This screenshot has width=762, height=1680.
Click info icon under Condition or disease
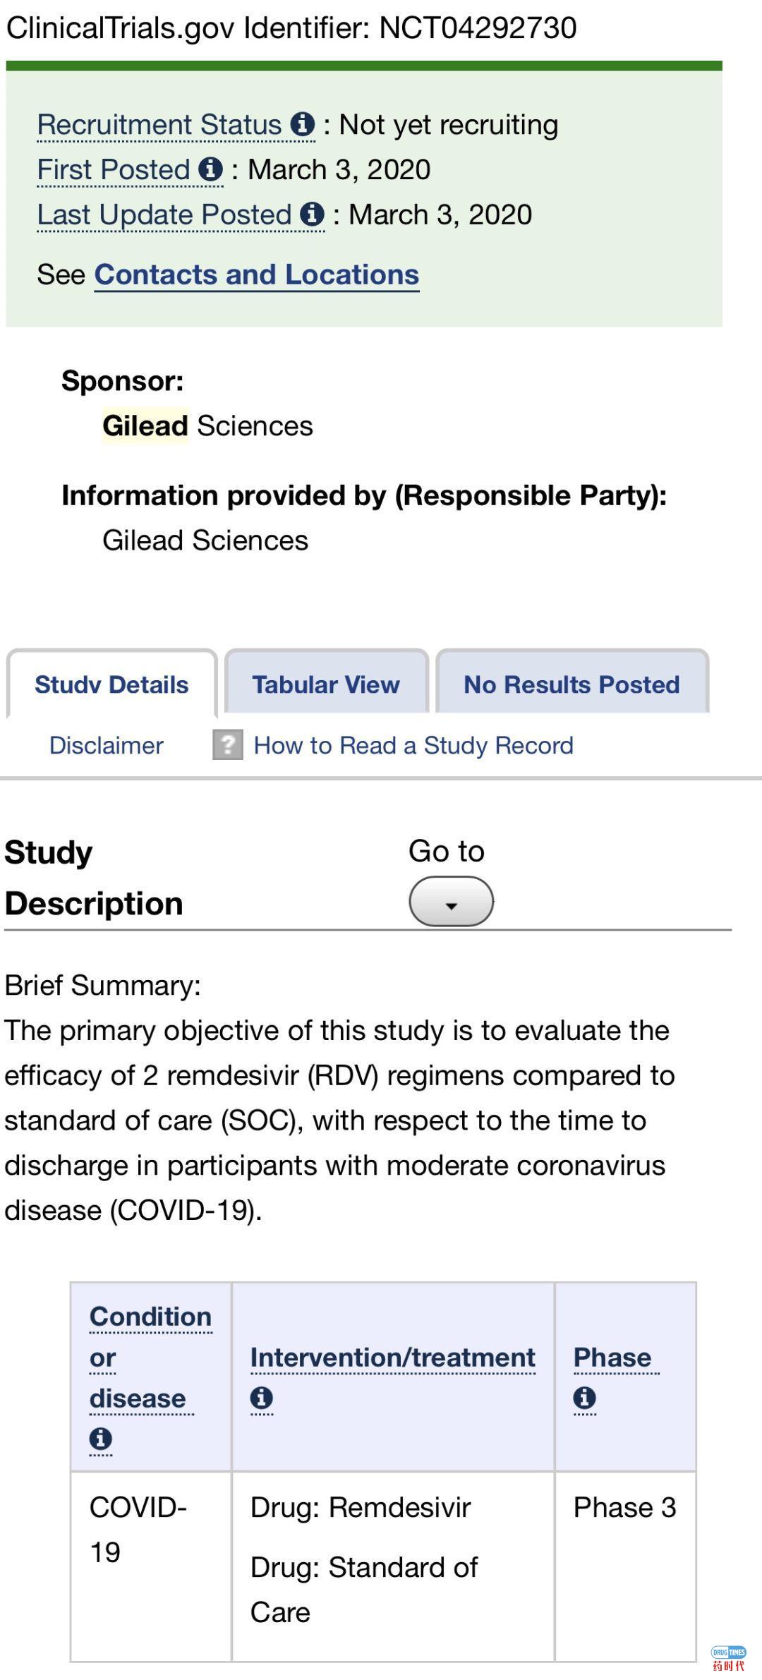[100, 1438]
